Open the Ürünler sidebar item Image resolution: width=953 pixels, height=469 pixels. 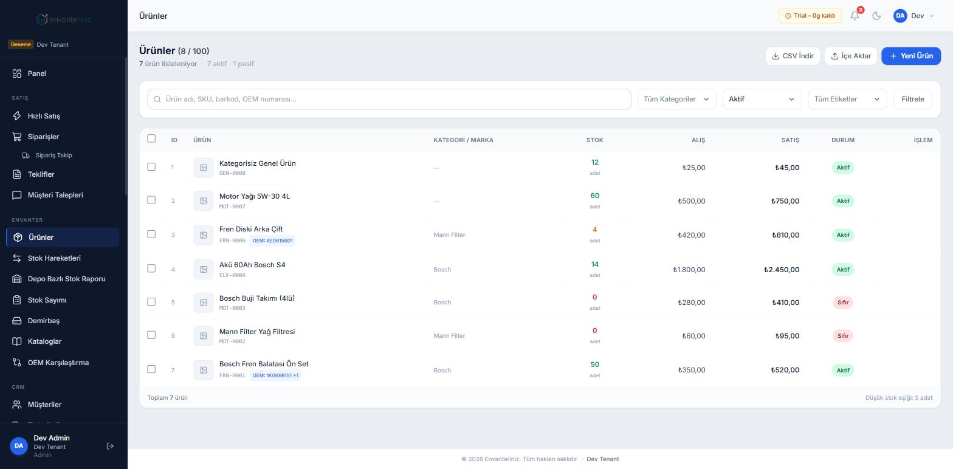[x=63, y=238]
